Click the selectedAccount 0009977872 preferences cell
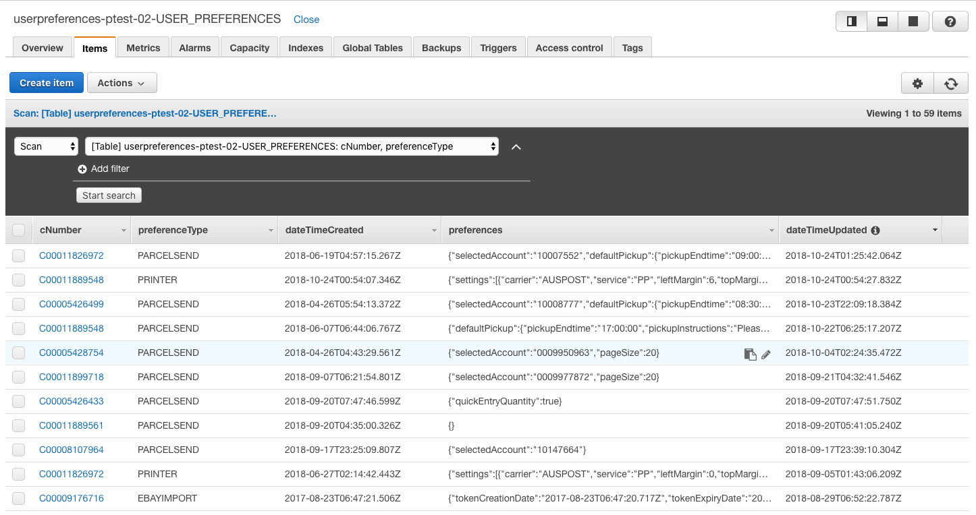The height and width of the screenshot is (515, 976). [553, 377]
